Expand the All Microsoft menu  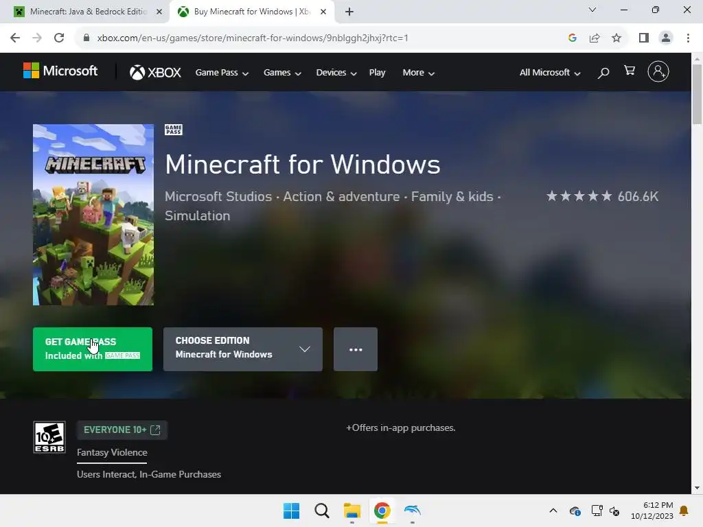click(550, 73)
